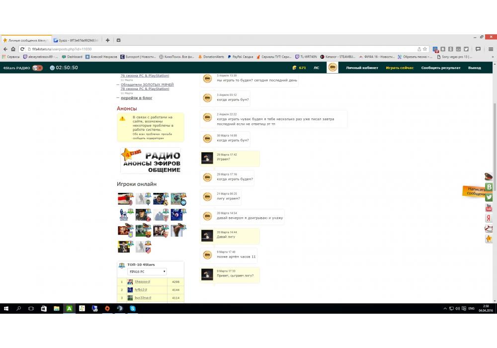Click the Twitter share icon
497x348 pixels.
click(x=489, y=197)
